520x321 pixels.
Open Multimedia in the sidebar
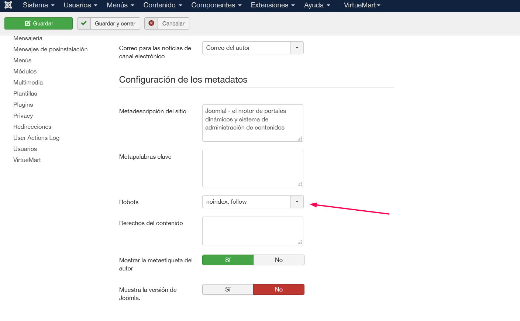(x=28, y=82)
